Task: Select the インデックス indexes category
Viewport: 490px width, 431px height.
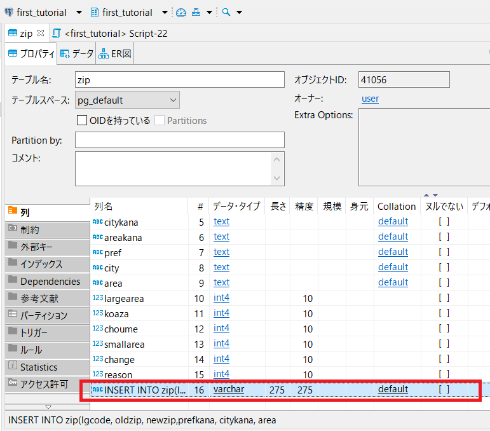Action: [48, 264]
